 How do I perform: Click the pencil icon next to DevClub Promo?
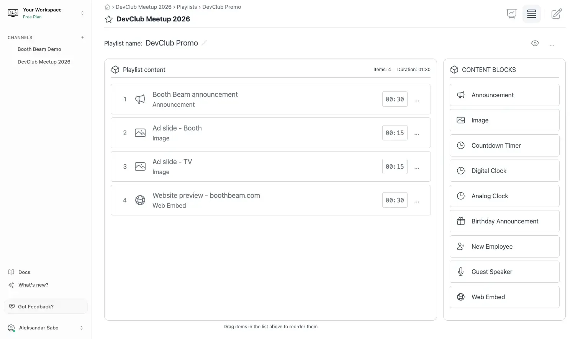click(x=204, y=43)
